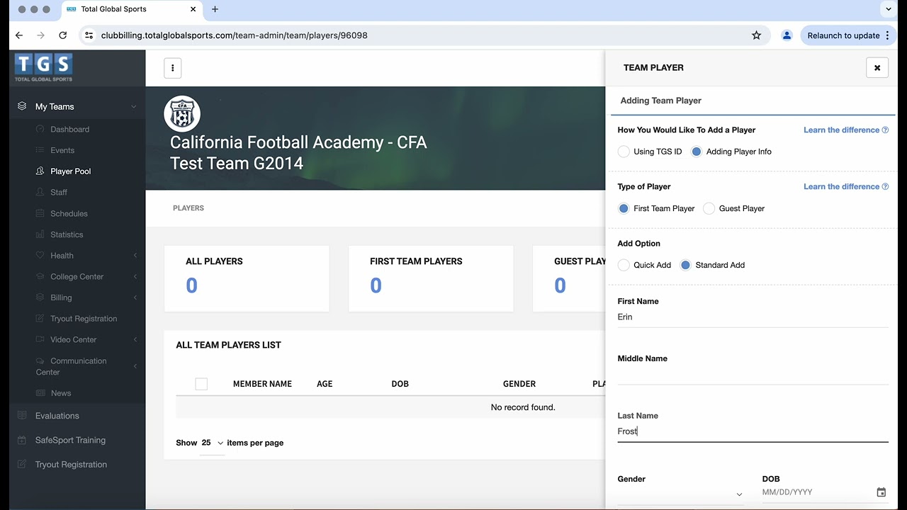Click the Player Pool person icon
The image size is (907, 510).
(x=40, y=171)
